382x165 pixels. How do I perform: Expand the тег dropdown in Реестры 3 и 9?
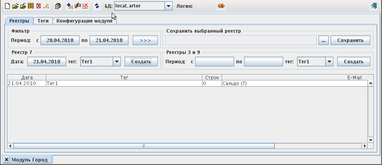329,61
